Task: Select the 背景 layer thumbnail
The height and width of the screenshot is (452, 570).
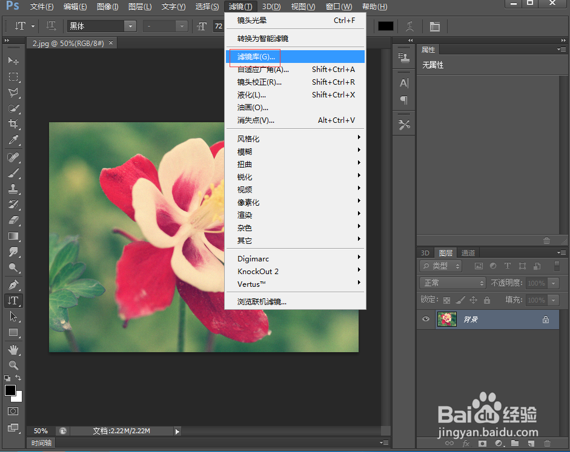Action: pos(447,319)
